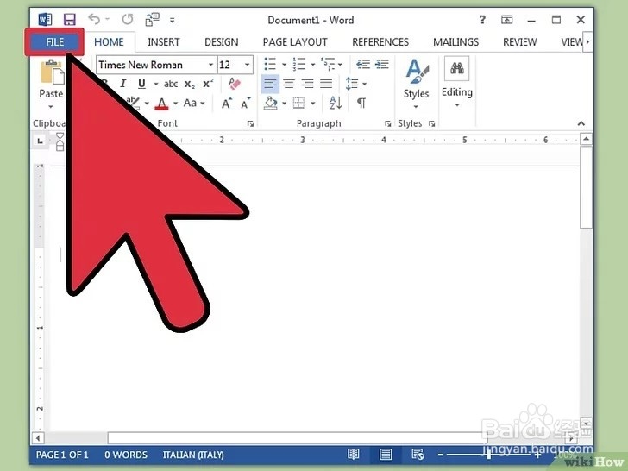Toggle Italic formatting
Image resolution: width=628 pixels, height=471 pixels.
(123, 84)
